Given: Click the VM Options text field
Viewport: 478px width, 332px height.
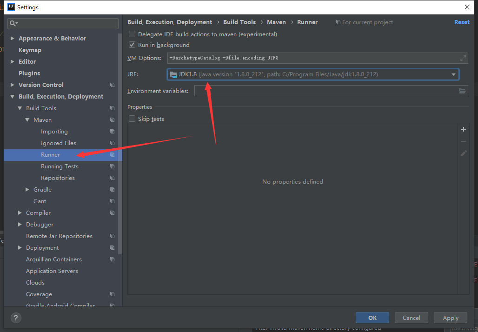Looking at the screenshot, I should pos(318,58).
